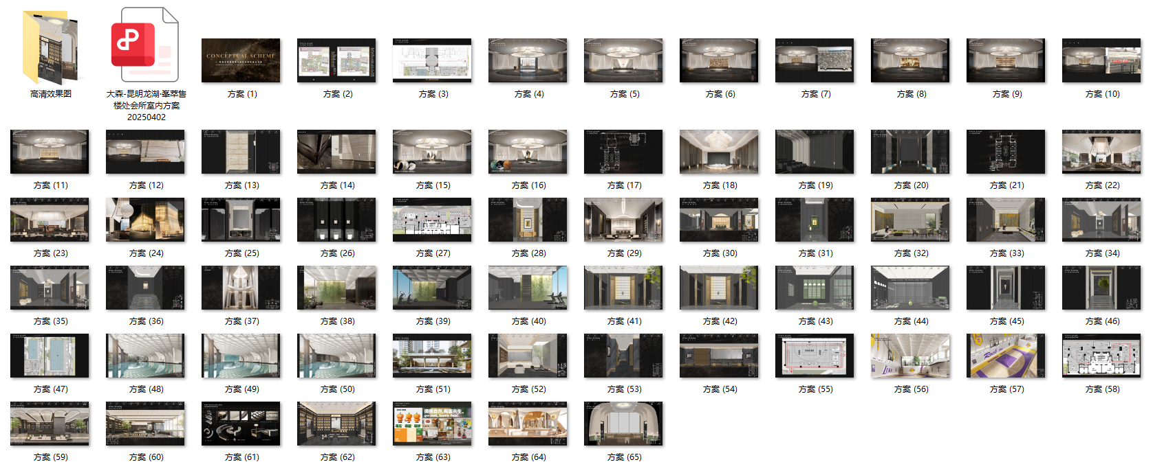Select the 方案 (1) cover thumbnail
Image resolution: width=1153 pixels, height=473 pixels.
pyautogui.click(x=241, y=60)
